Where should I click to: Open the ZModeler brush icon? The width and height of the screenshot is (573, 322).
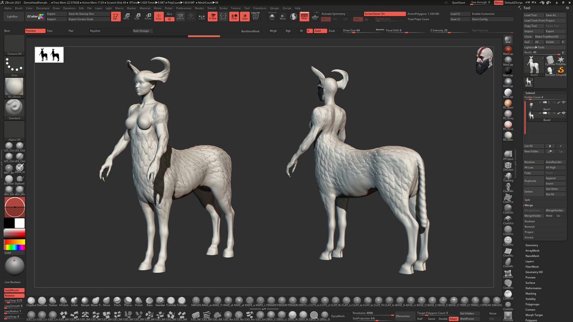click(508, 166)
